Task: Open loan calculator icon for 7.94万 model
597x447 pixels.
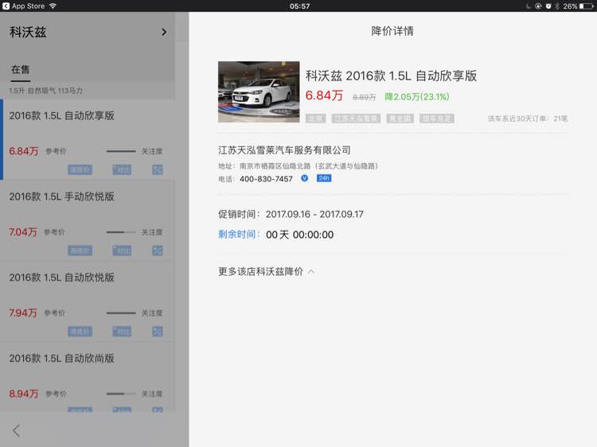Action: click(x=158, y=332)
